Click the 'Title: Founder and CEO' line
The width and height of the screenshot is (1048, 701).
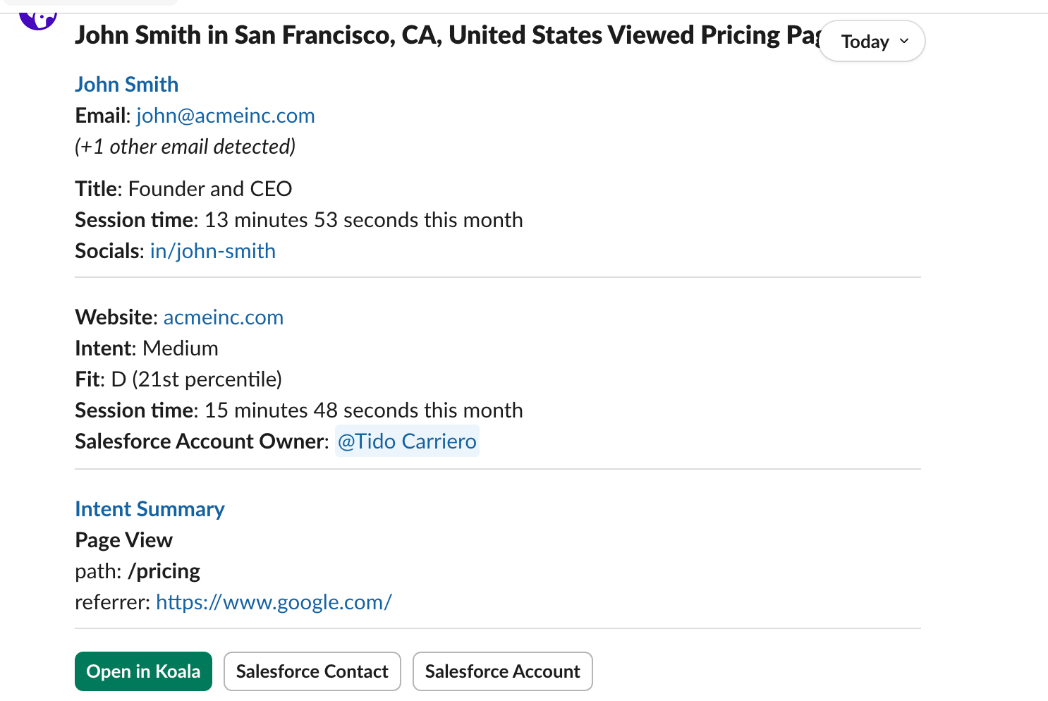coord(184,189)
